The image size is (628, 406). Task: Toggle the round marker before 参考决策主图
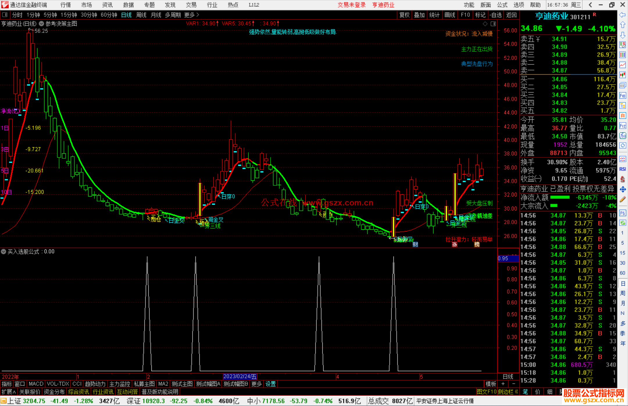pyautogui.click(x=42, y=24)
